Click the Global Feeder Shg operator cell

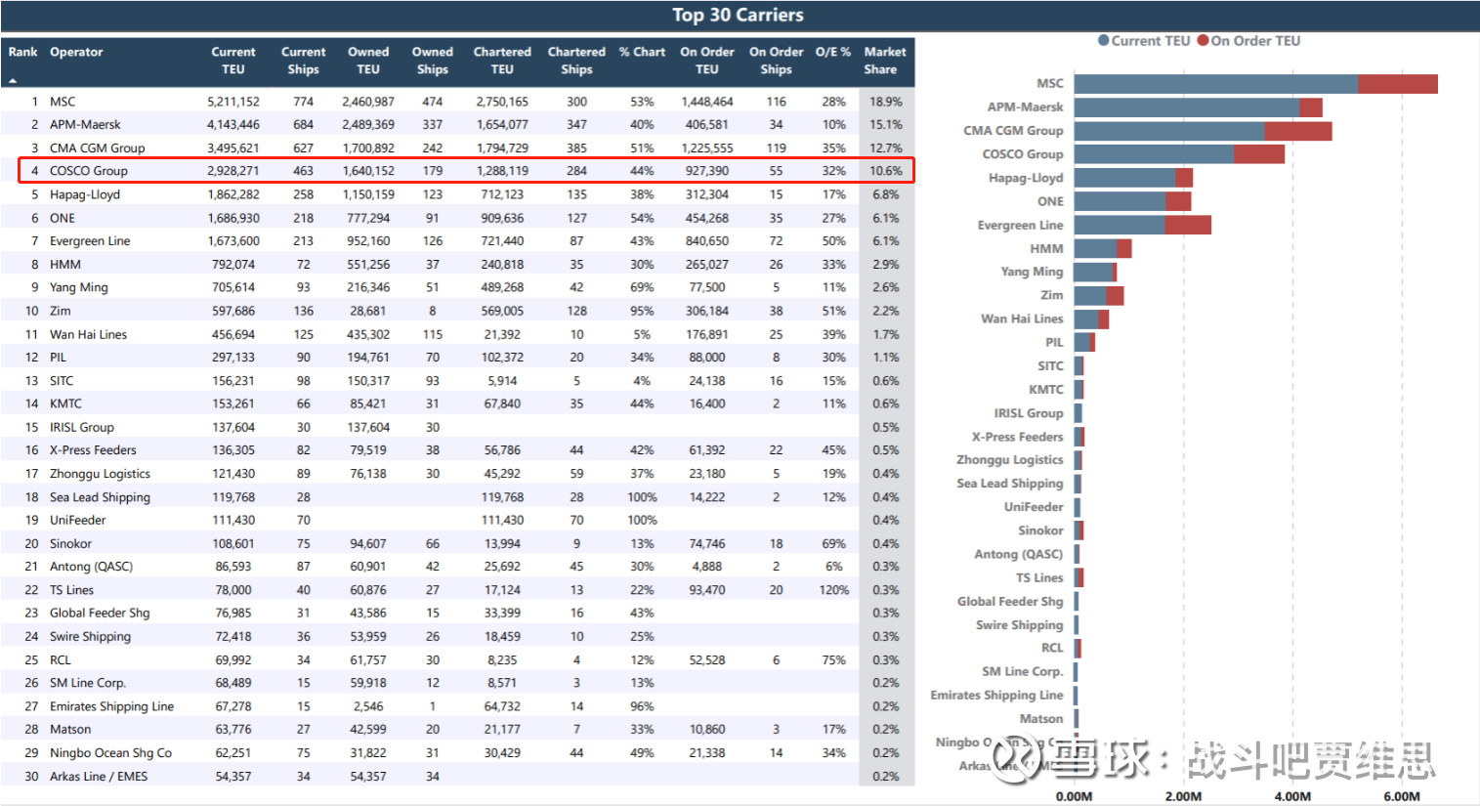(x=100, y=614)
